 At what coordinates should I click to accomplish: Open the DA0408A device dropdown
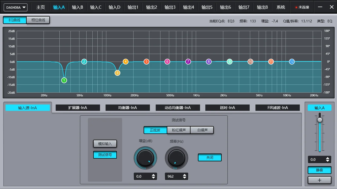click(x=15, y=7)
